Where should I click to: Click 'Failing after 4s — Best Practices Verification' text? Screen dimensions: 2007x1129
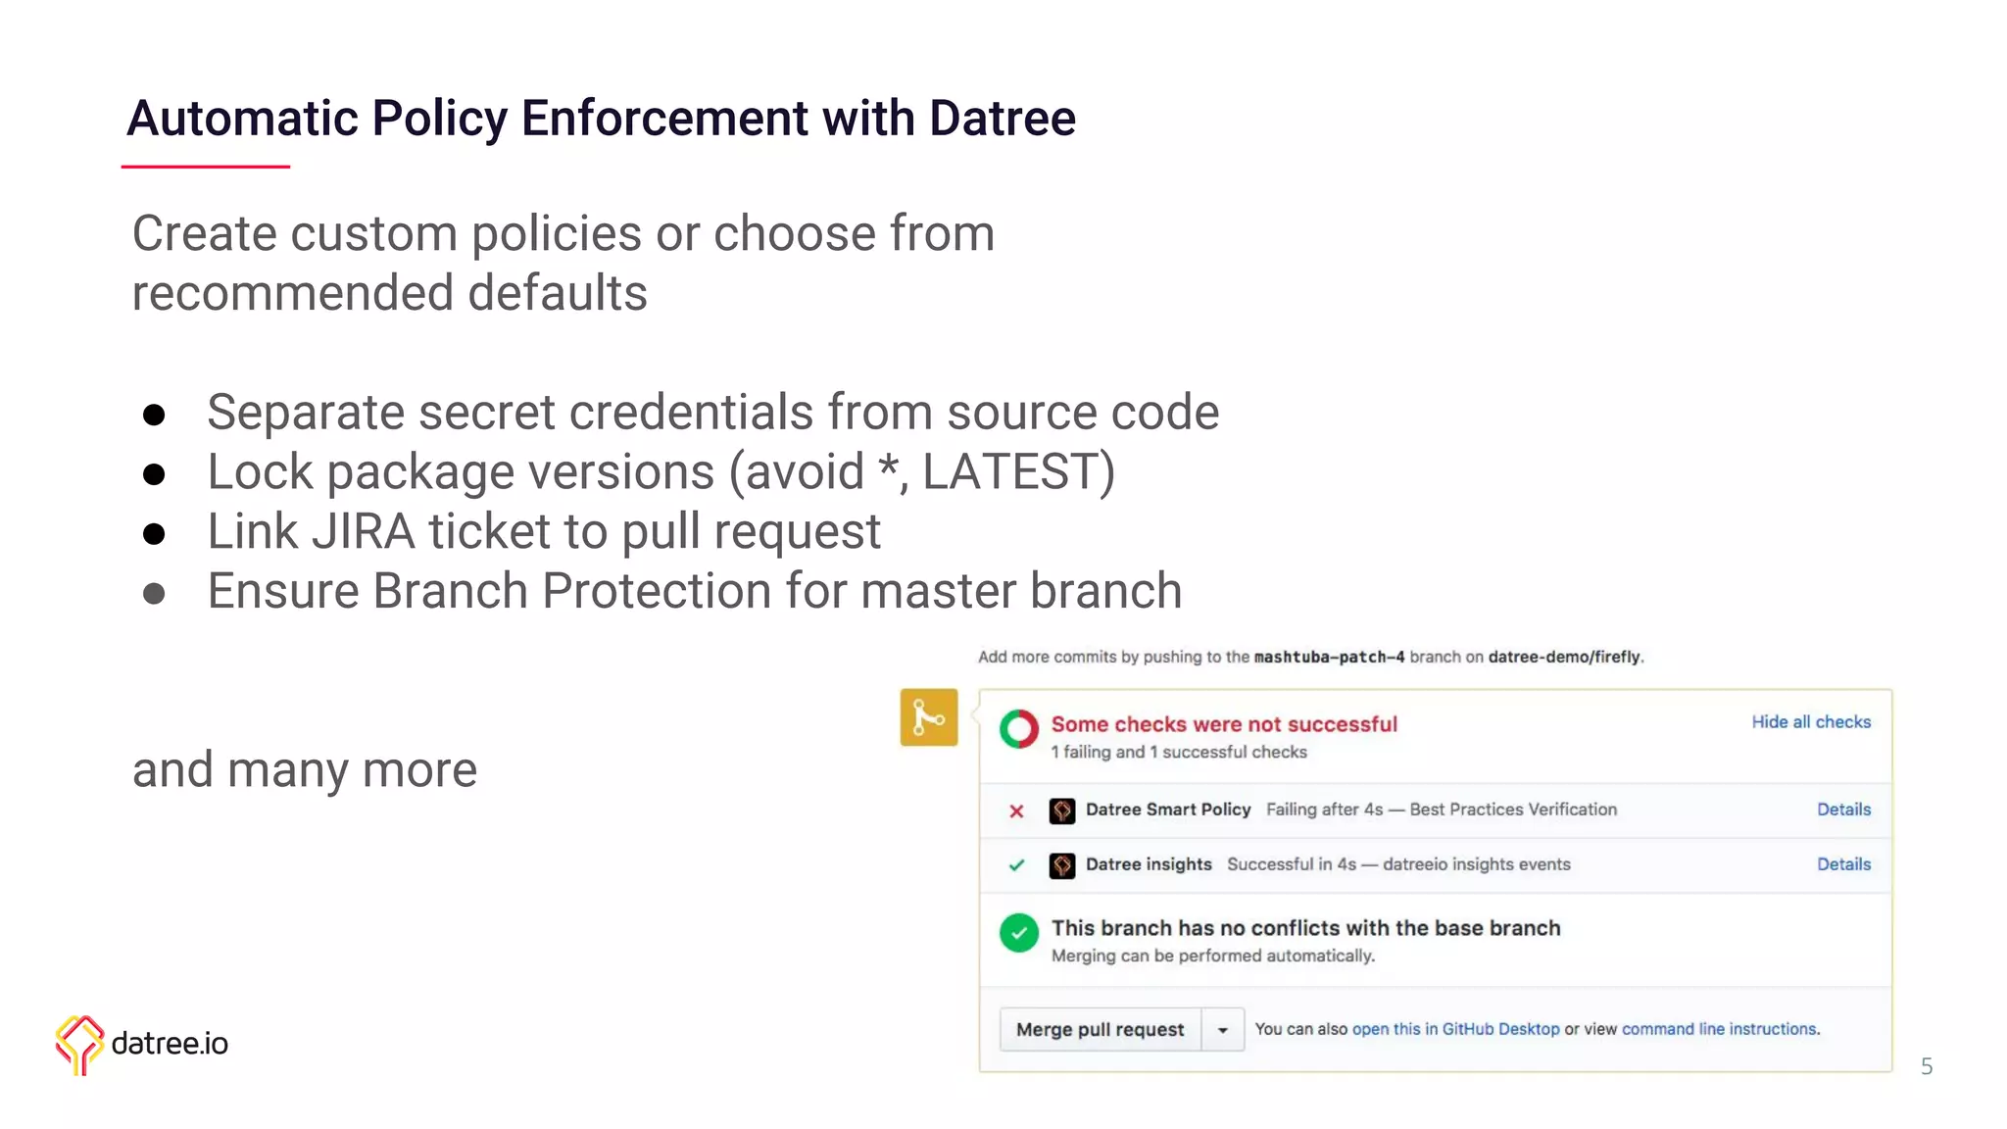point(1442,810)
